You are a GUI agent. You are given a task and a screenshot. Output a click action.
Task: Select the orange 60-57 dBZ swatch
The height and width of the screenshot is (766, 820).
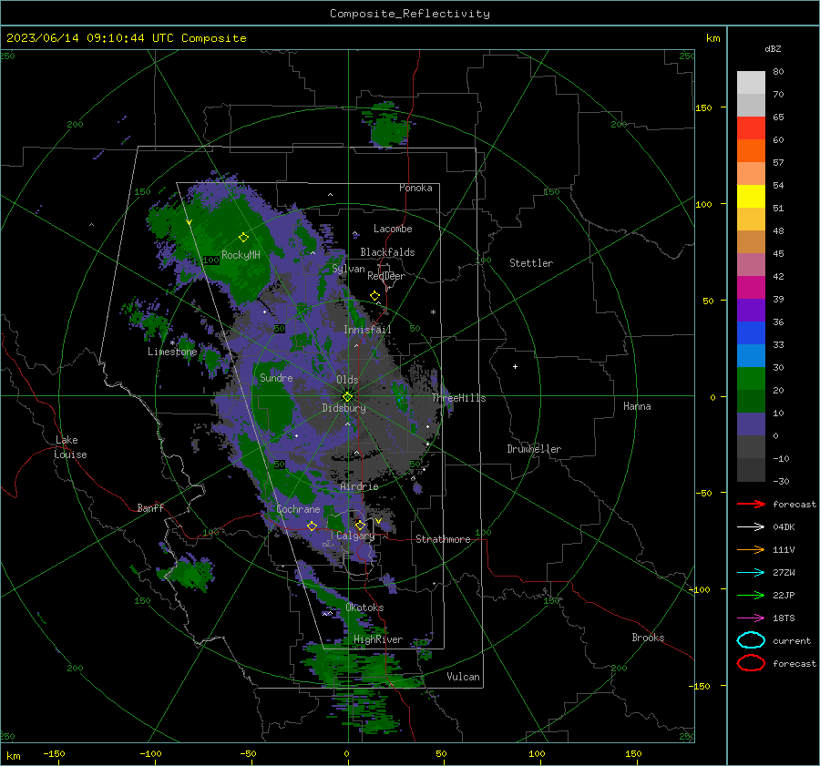(x=751, y=150)
